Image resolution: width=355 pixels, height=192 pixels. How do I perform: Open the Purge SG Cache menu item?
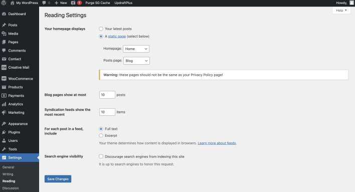click(x=98, y=3)
